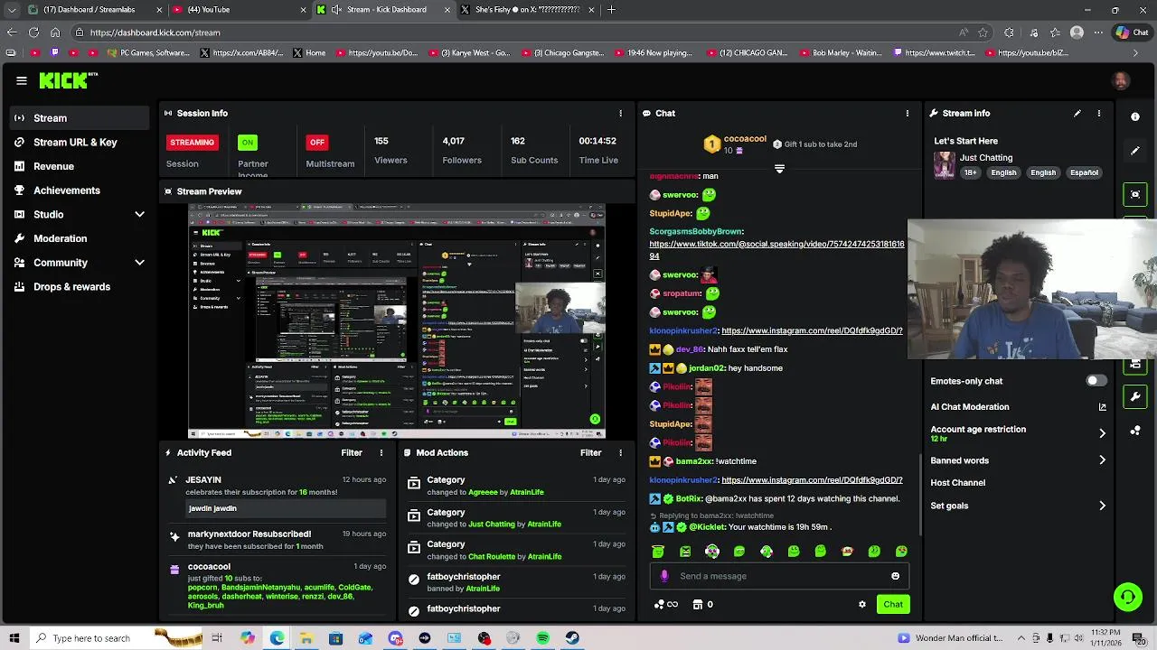Click the stream preview thumbnail
Viewport: 1157px width, 650px height.
[397, 321]
